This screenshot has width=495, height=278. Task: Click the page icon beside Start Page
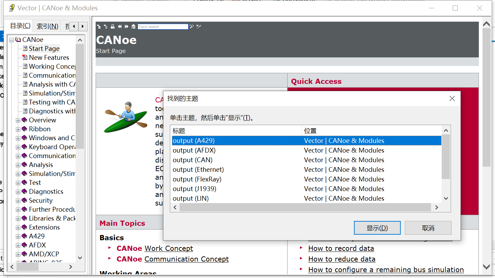(25, 48)
